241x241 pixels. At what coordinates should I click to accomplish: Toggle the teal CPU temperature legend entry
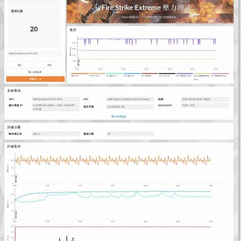(114, 75)
